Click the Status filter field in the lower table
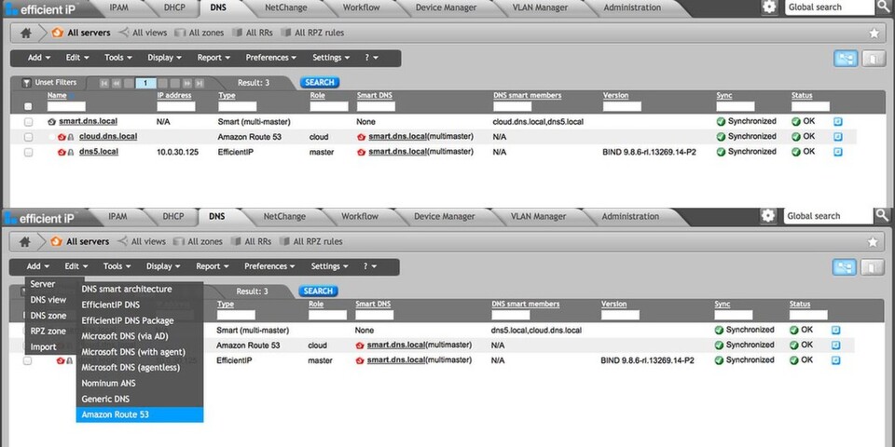Viewport: 895px width, 447px height. click(x=808, y=315)
